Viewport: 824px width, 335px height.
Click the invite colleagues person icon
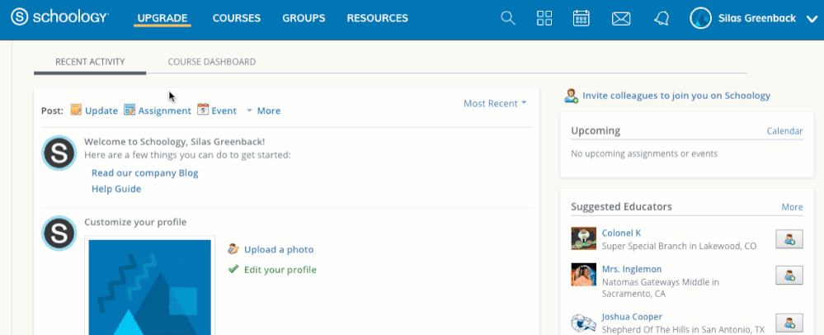pyautogui.click(x=572, y=96)
